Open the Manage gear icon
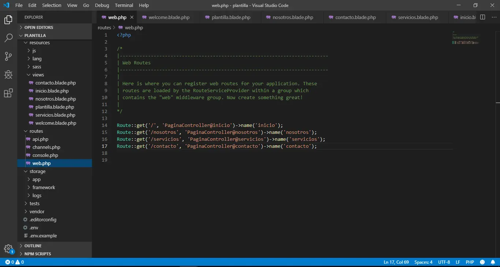 8,248
